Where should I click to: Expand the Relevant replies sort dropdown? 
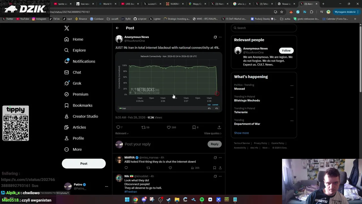pyautogui.click(x=122, y=133)
